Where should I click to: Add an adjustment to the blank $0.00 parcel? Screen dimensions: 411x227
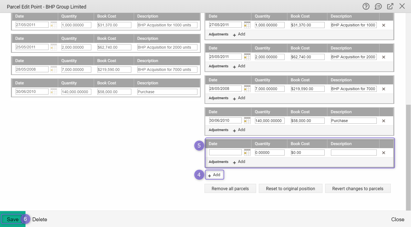pos(239,162)
